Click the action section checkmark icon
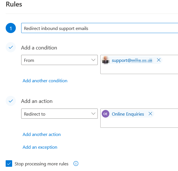178x171 pixels. [x=11, y=101]
